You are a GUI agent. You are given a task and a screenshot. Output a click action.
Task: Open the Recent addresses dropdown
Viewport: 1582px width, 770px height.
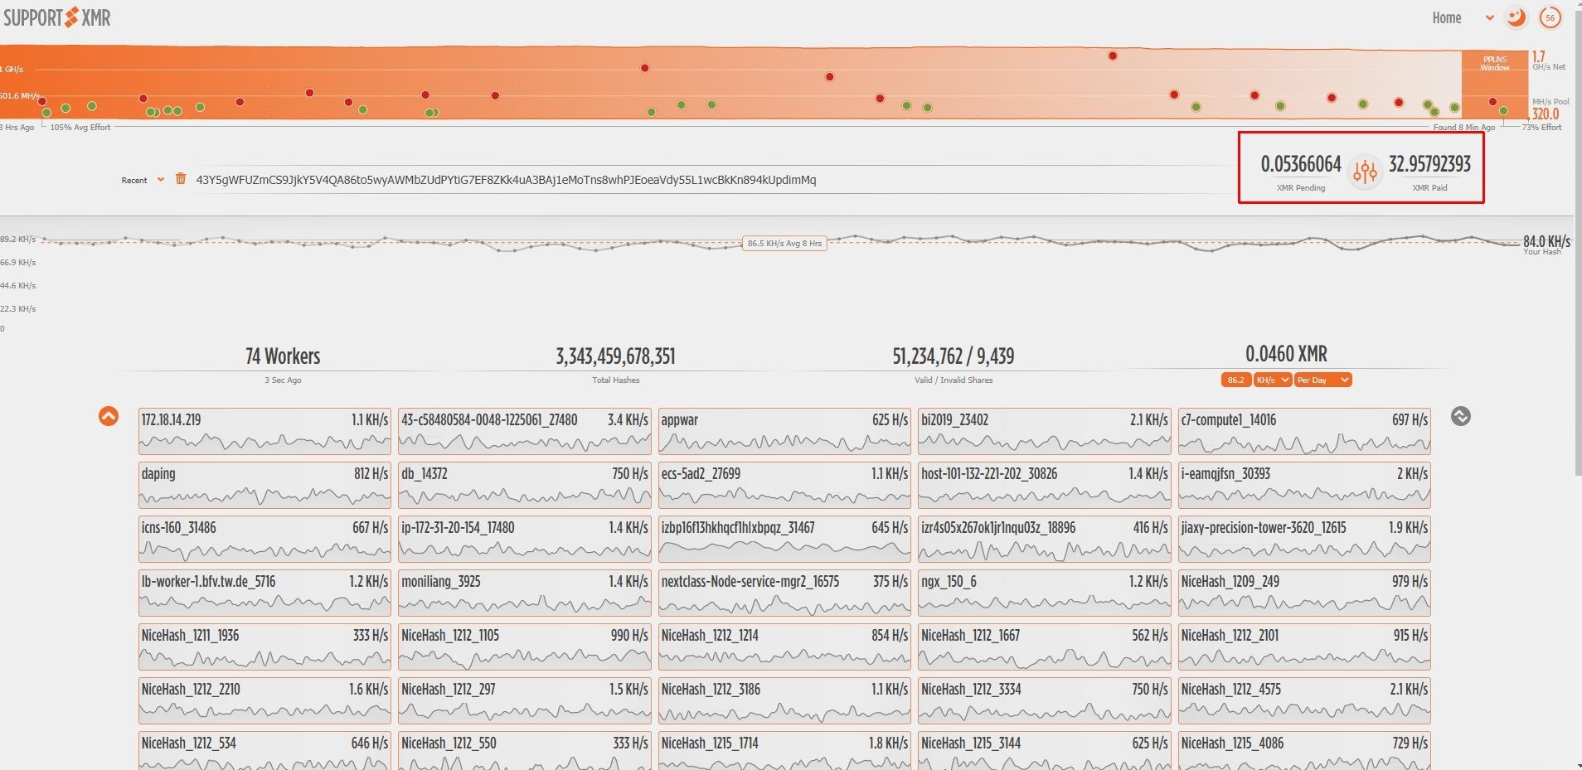(x=143, y=180)
